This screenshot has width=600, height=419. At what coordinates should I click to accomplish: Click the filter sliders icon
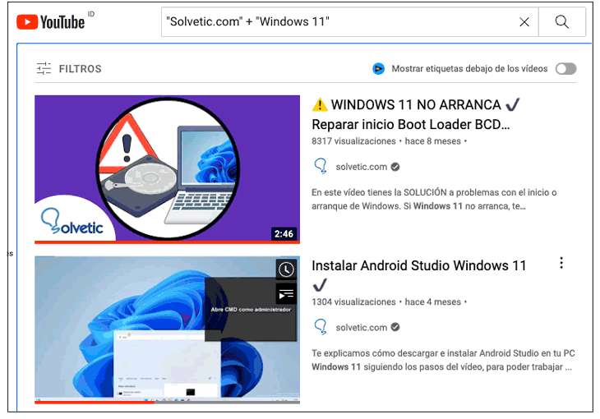point(44,68)
